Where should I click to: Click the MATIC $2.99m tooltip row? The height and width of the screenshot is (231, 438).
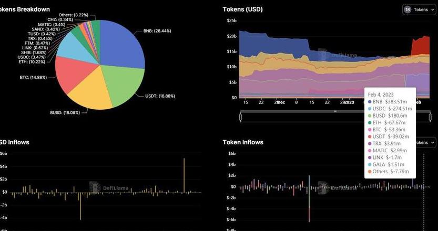pos(388,150)
